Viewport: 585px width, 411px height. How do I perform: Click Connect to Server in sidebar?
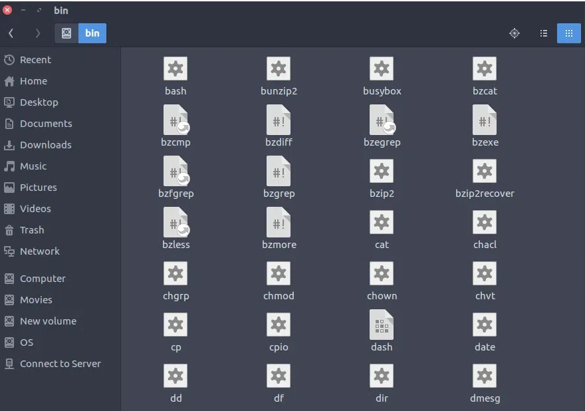coord(60,364)
